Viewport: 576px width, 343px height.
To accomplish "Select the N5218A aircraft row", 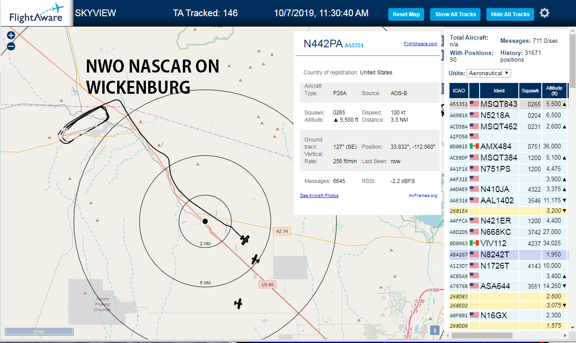I will (508, 115).
